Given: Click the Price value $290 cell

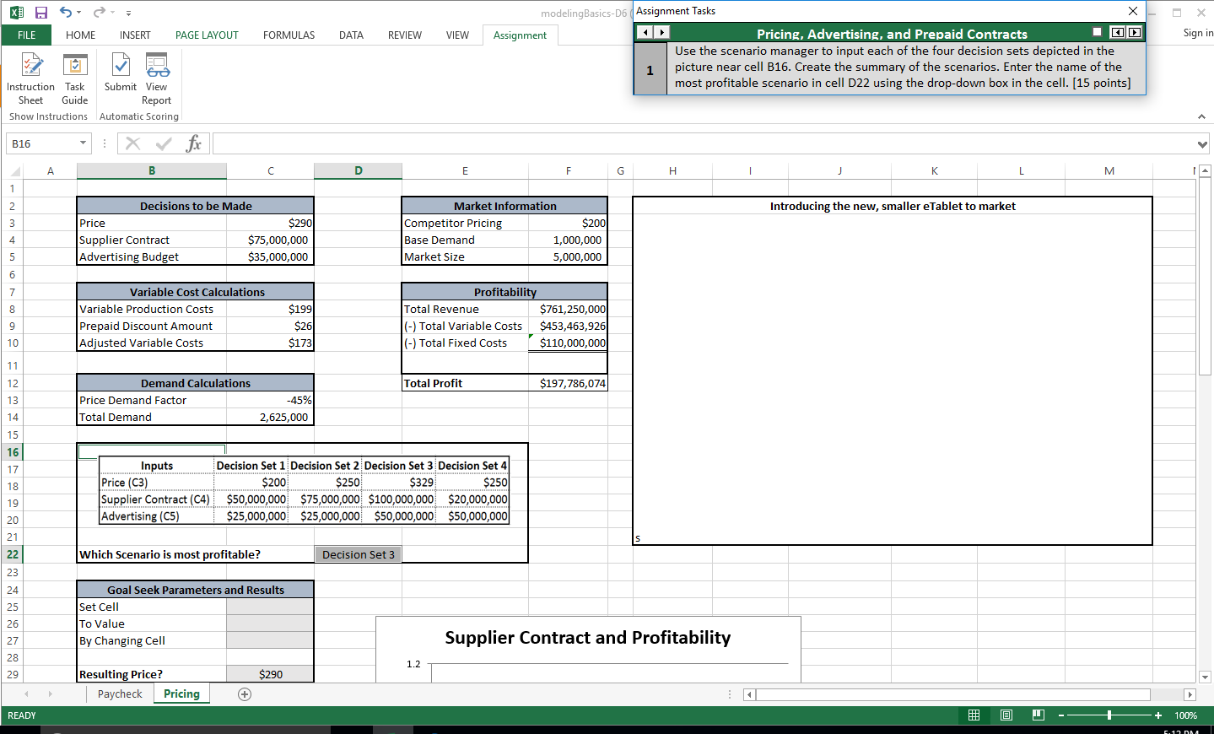Looking at the screenshot, I should tap(270, 223).
